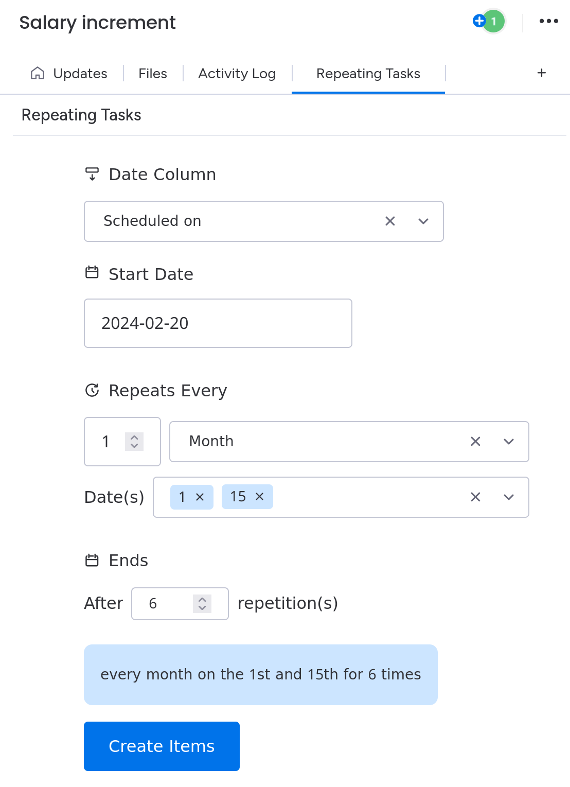Open the Activity Log tab

click(x=237, y=74)
